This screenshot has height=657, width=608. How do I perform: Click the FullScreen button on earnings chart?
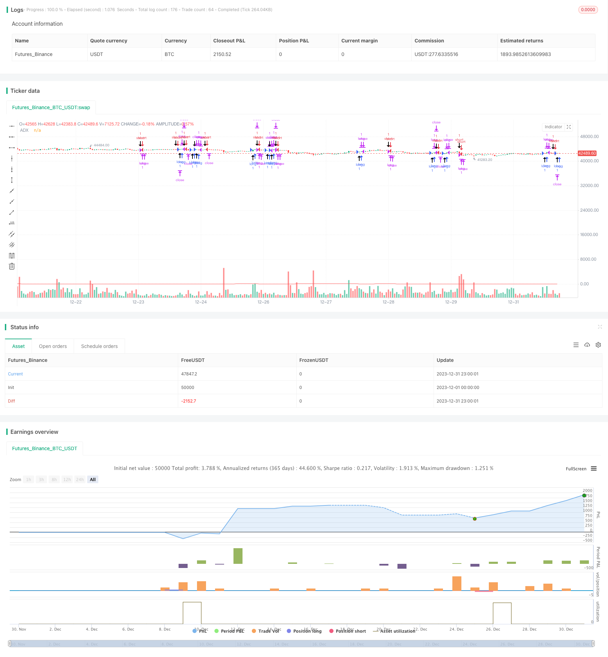(x=576, y=469)
